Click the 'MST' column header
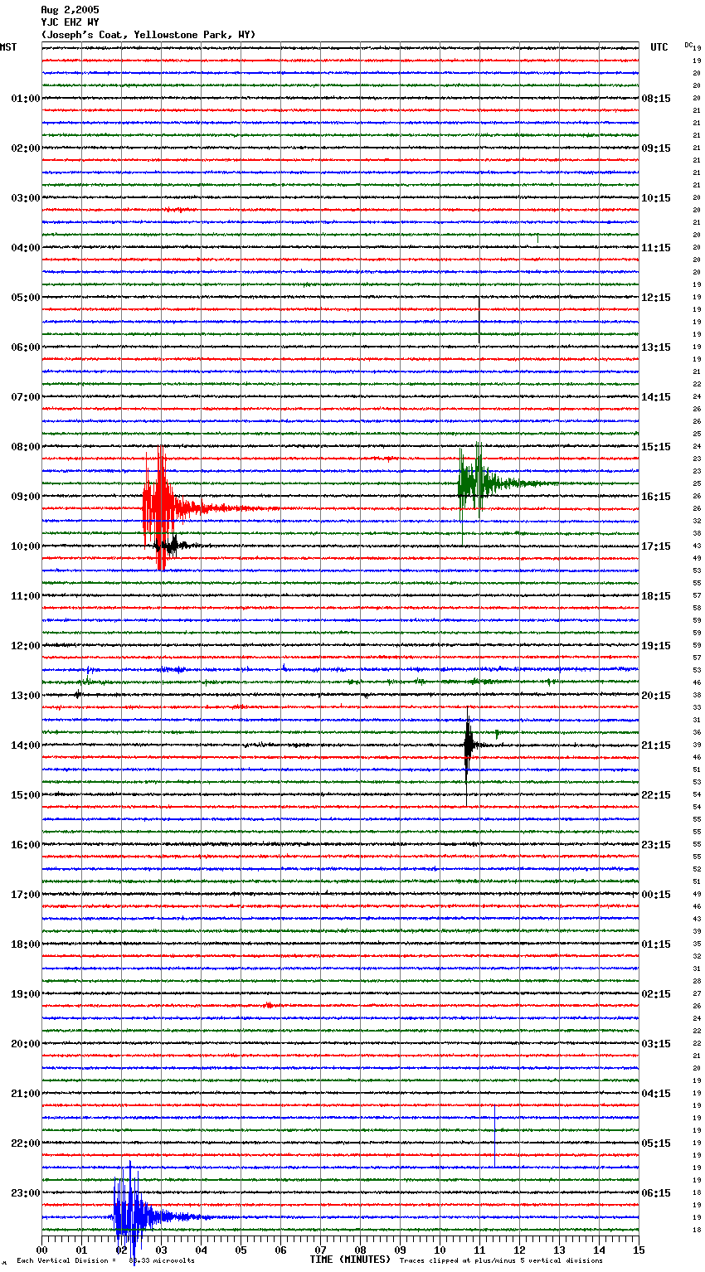 [8, 47]
